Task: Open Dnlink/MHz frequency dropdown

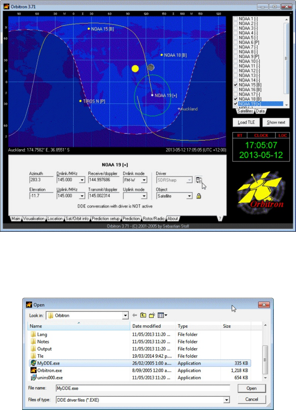Action: 82,180
